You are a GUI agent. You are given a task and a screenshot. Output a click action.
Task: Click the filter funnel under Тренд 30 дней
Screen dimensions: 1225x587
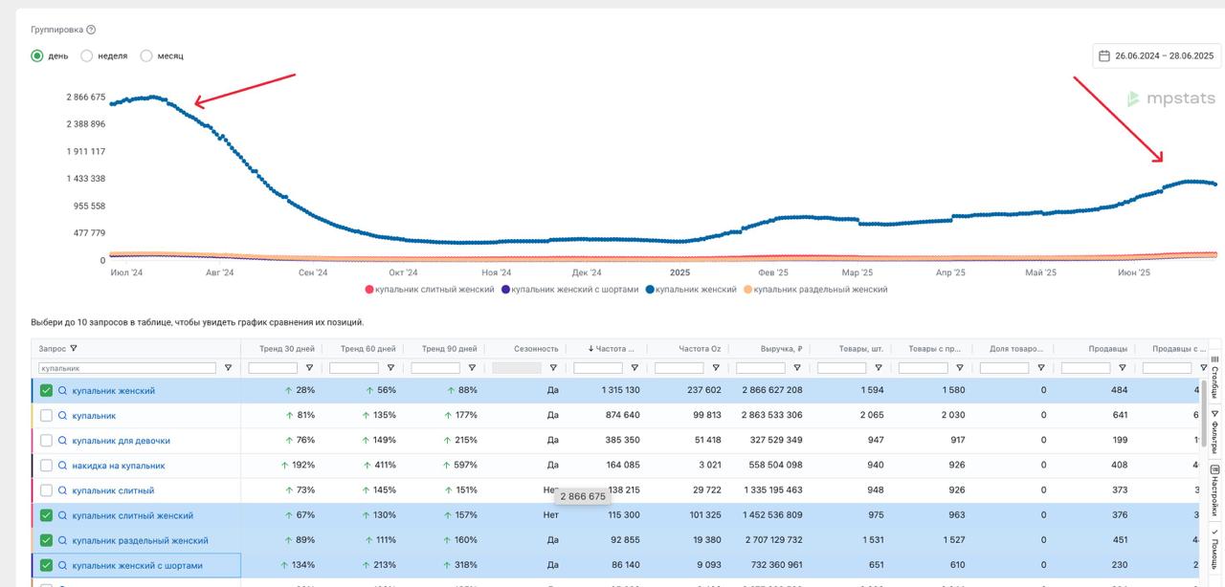309,367
